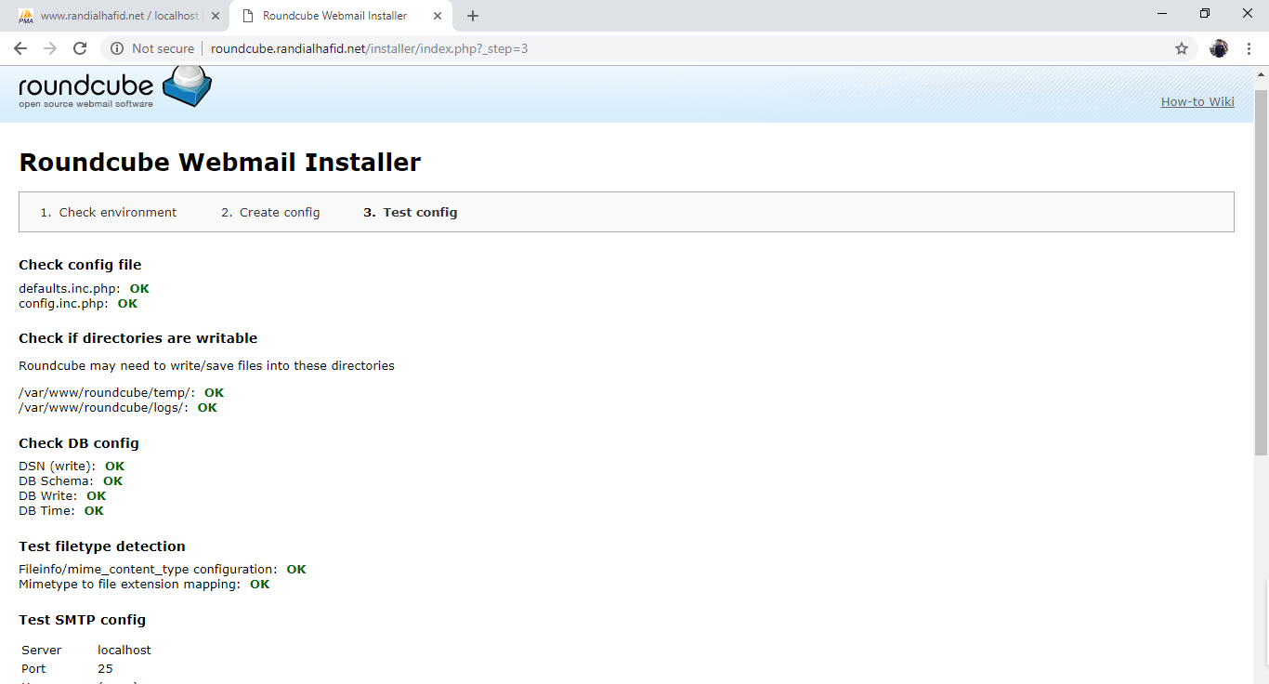Click the port value 25
1269x684 pixels.
click(105, 669)
